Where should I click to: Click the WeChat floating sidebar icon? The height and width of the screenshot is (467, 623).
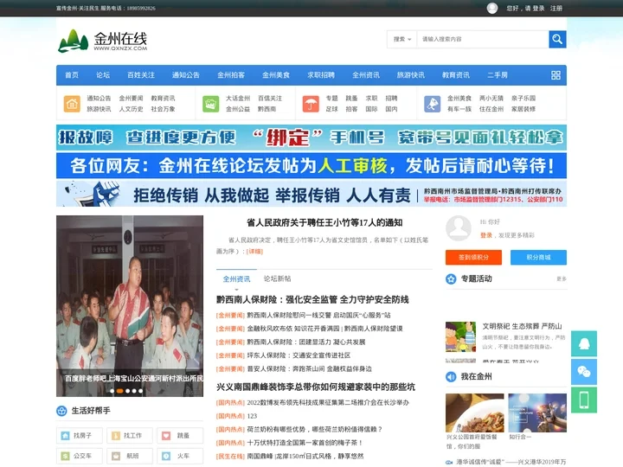click(x=584, y=372)
